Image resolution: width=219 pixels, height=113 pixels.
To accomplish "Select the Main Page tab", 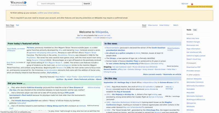I will [10, 25].
